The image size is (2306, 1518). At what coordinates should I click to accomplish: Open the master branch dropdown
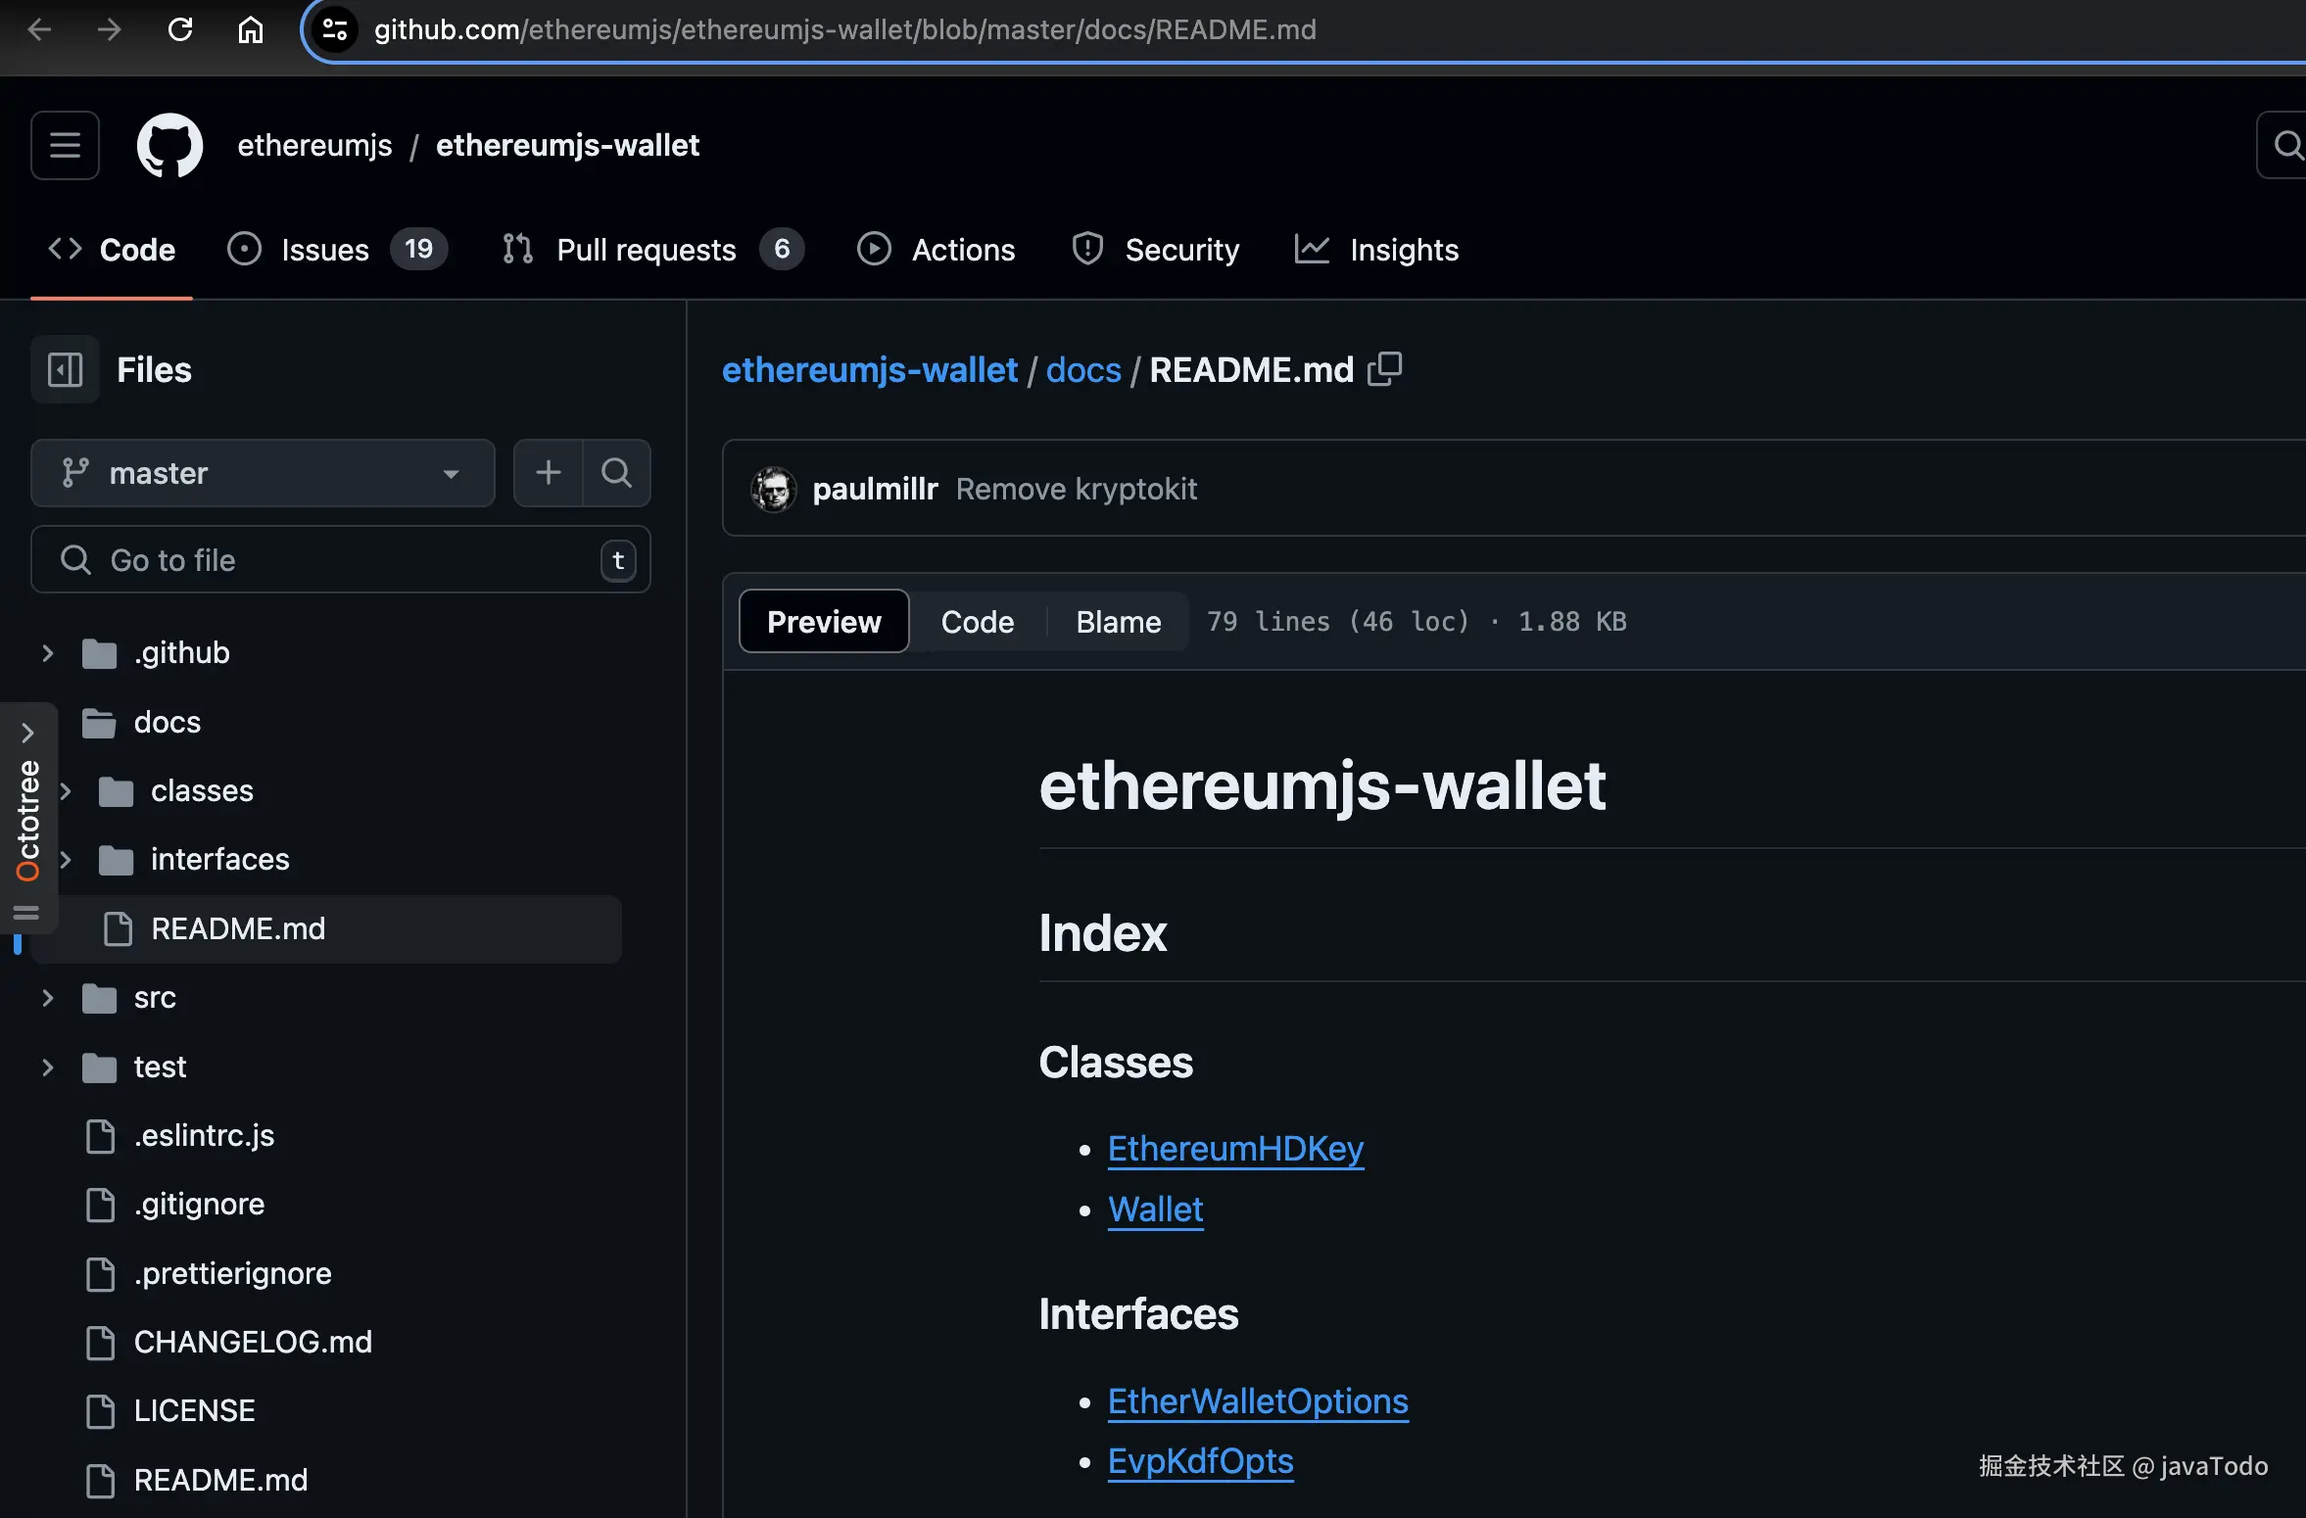[262, 473]
